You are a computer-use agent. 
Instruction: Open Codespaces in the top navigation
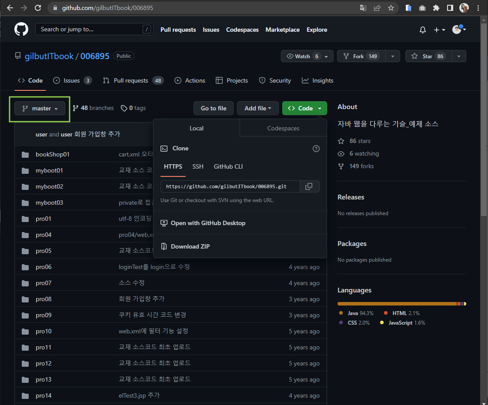[x=242, y=30]
